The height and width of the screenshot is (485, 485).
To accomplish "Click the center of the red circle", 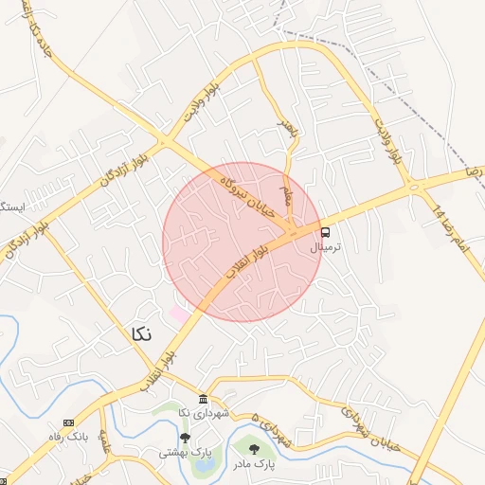I will point(242,242).
